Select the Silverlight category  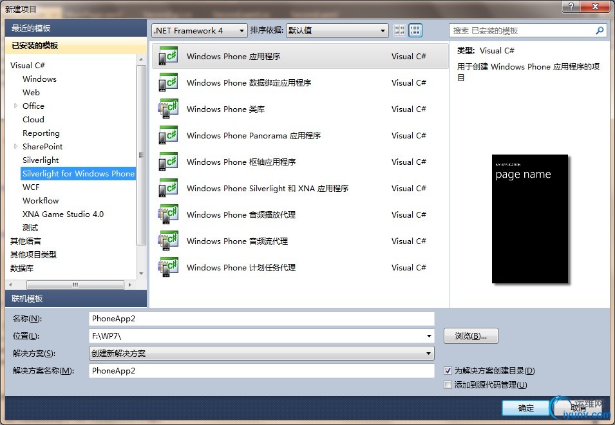click(41, 160)
